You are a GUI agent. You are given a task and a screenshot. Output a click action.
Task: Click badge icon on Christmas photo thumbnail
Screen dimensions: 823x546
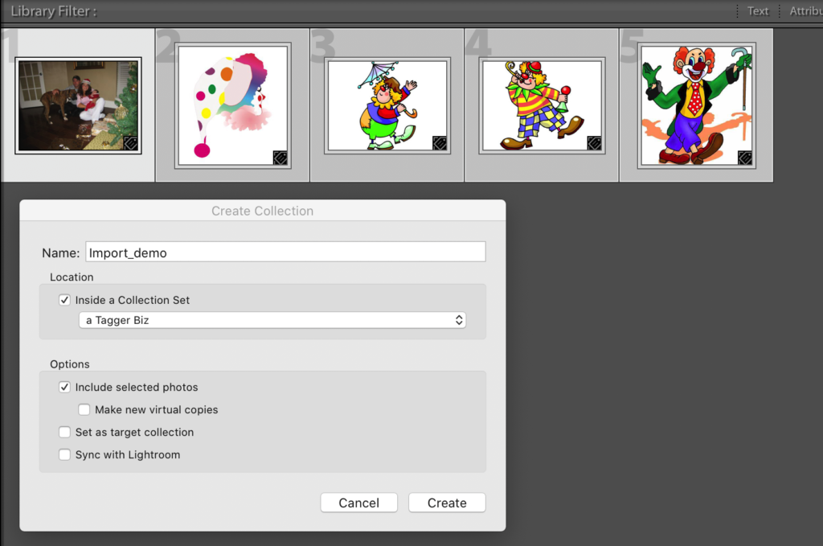point(130,143)
